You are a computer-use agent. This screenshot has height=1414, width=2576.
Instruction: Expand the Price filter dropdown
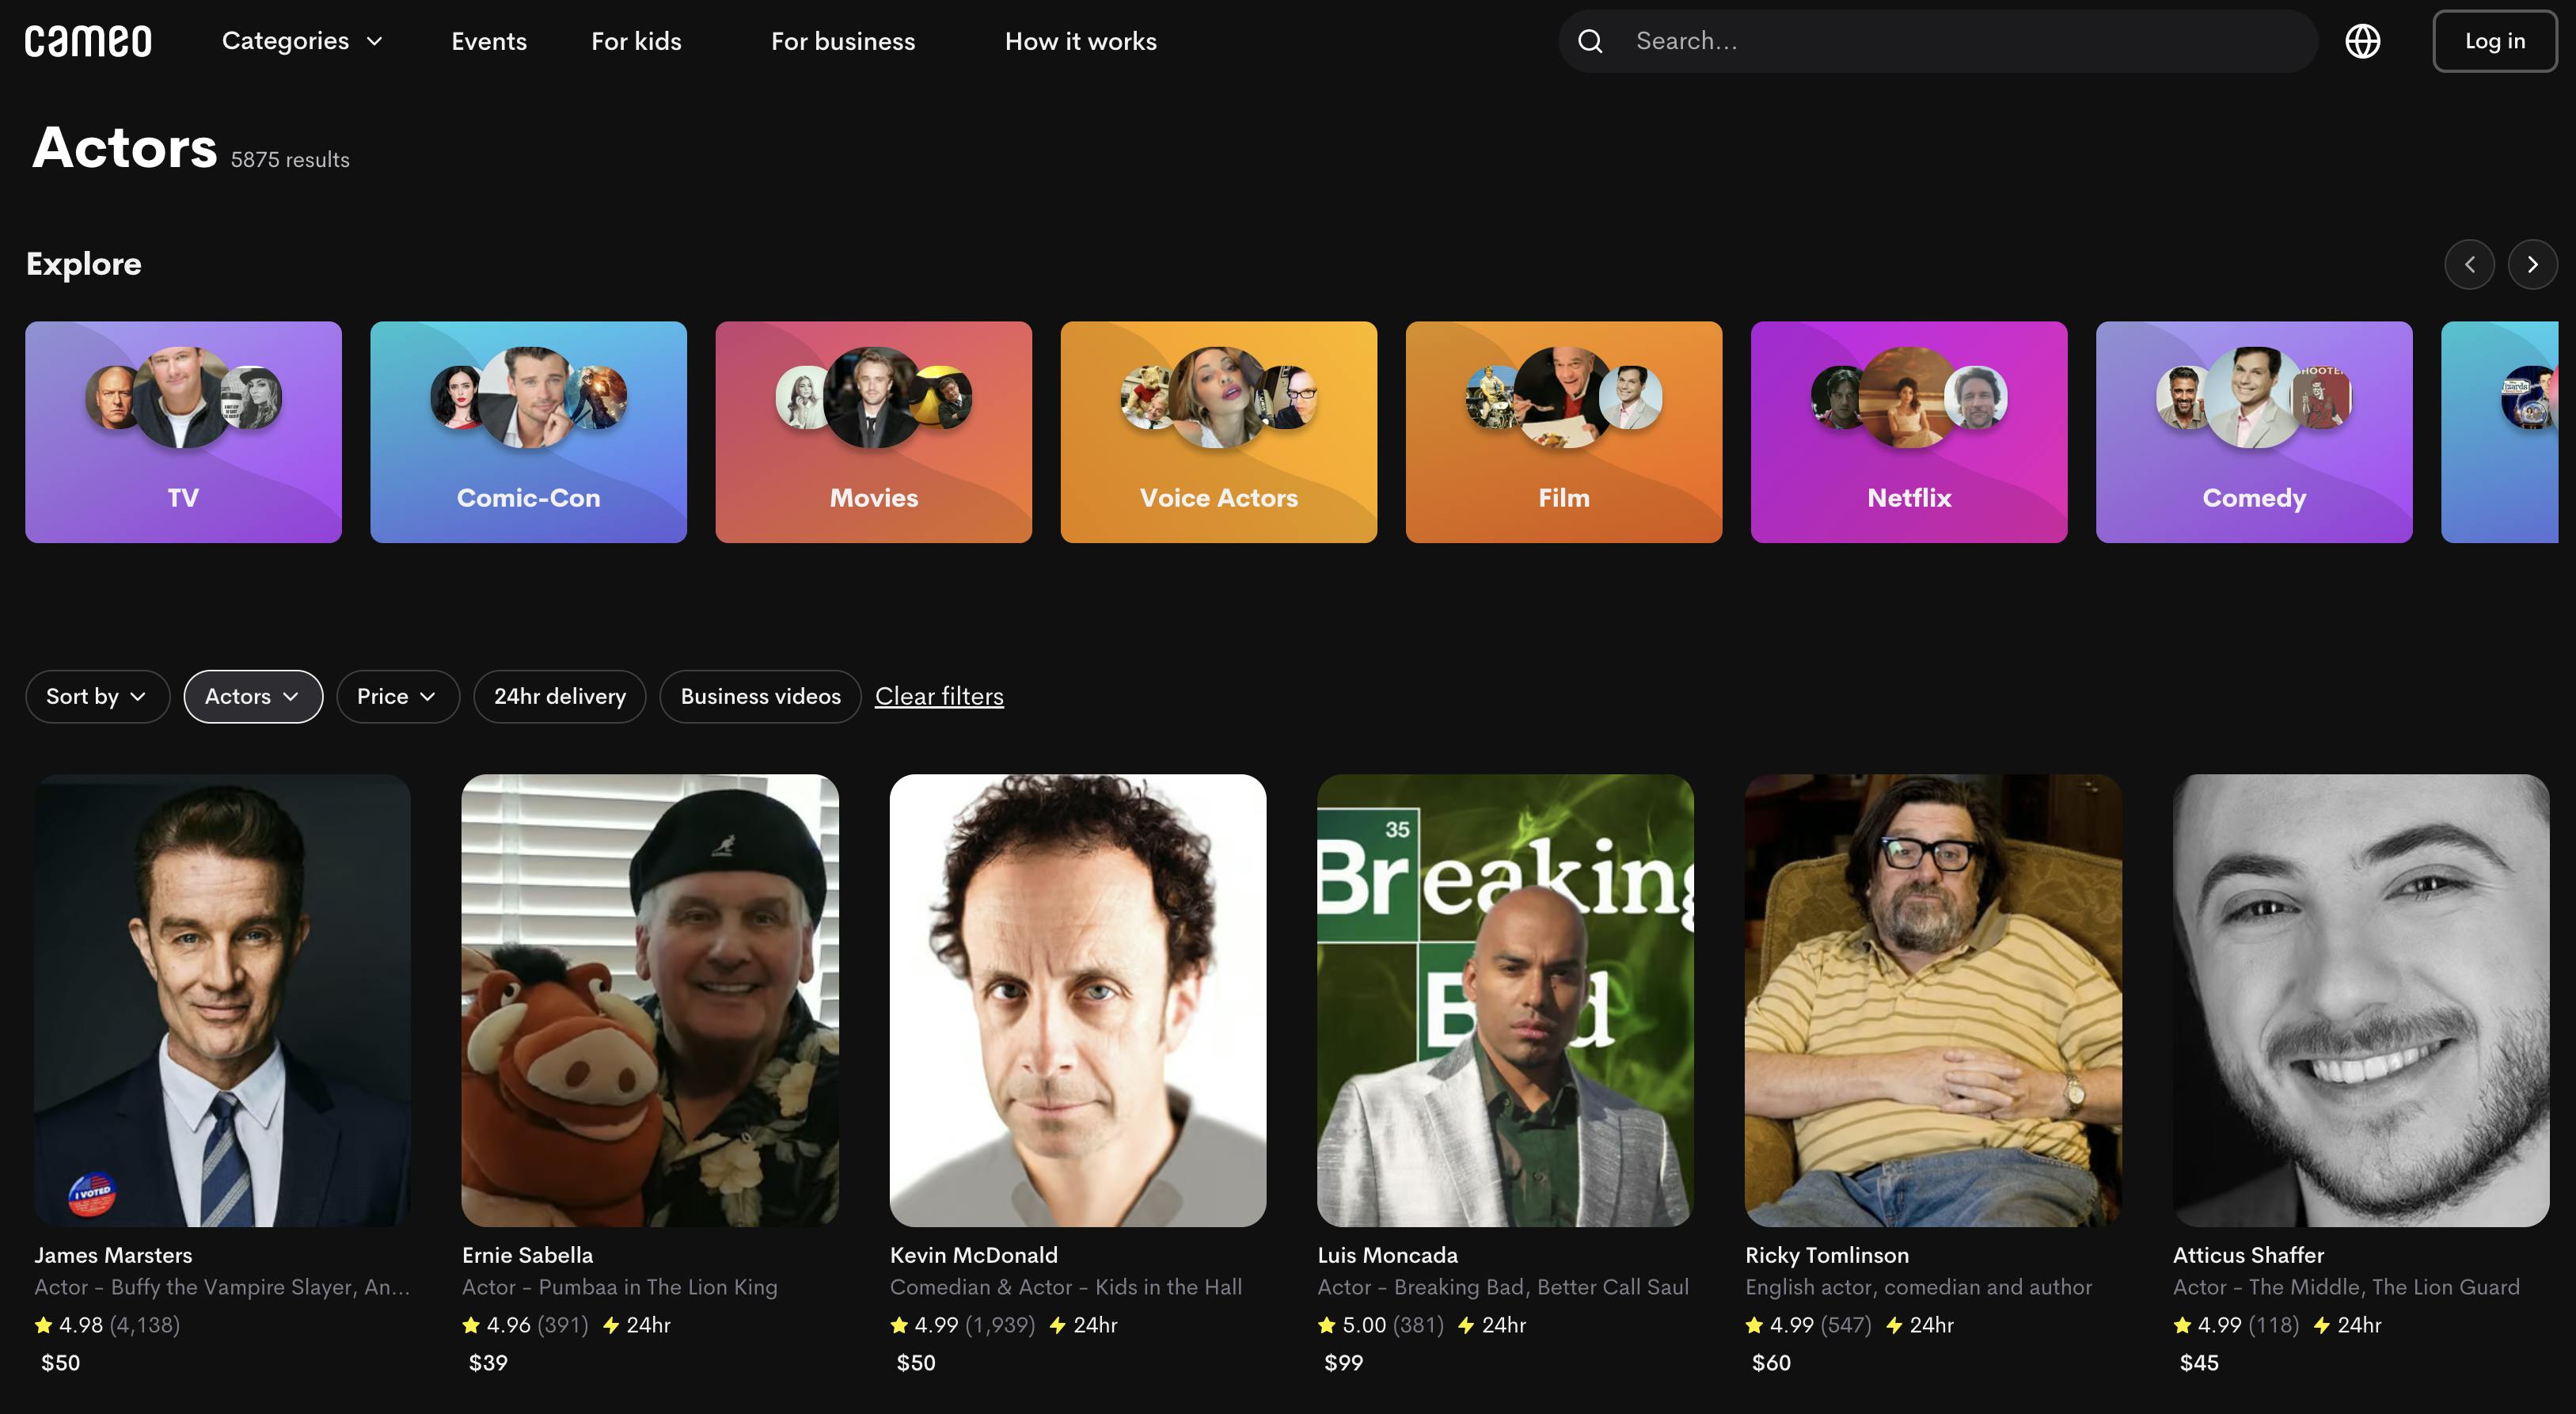(397, 696)
